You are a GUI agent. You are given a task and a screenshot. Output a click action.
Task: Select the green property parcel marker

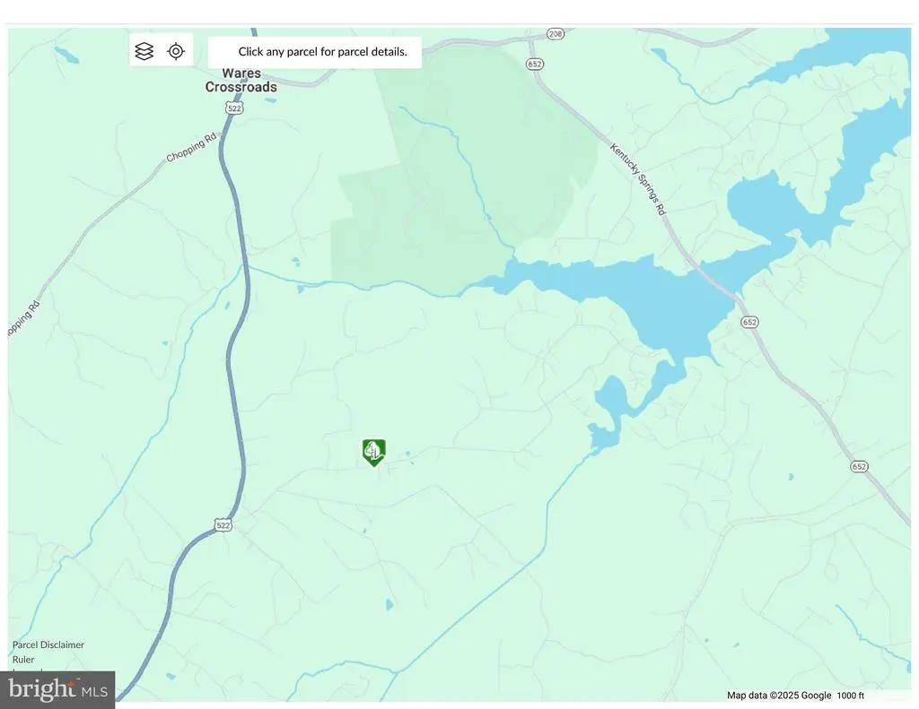click(374, 452)
